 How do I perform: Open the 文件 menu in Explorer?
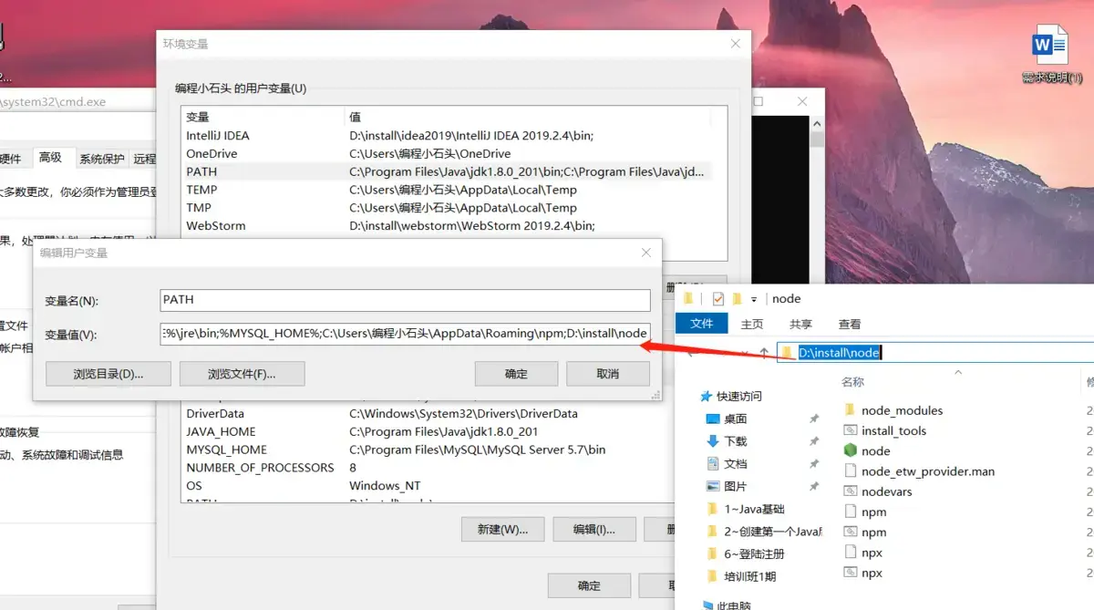[x=701, y=323]
